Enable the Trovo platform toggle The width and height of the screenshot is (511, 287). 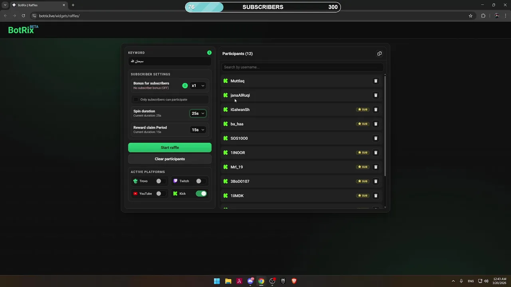[161, 181]
